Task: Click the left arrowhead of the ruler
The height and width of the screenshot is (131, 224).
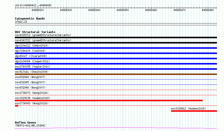Action: [x=16, y=8]
